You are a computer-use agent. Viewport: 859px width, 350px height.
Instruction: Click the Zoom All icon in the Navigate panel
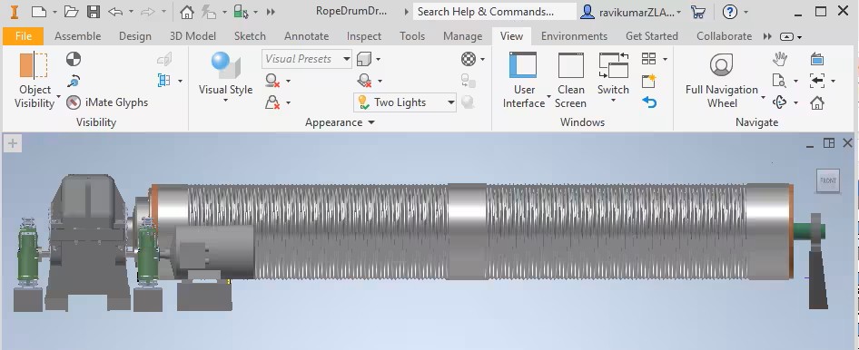click(x=779, y=81)
